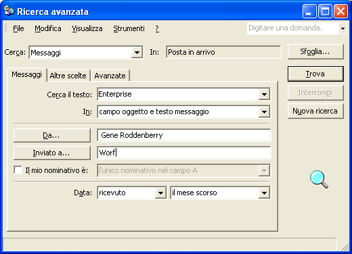This screenshot has height=254, width=352.
Task: Click the magnifying glass search icon
Action: pyautogui.click(x=319, y=179)
